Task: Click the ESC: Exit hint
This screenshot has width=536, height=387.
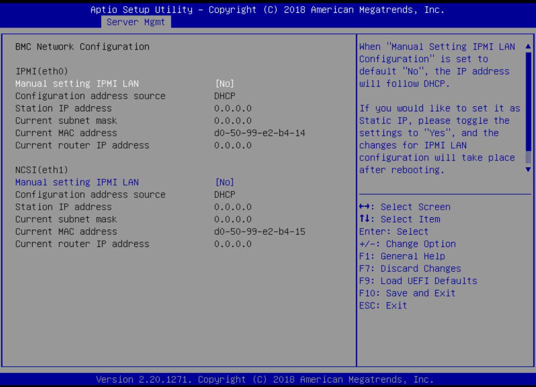Action: coord(383,306)
